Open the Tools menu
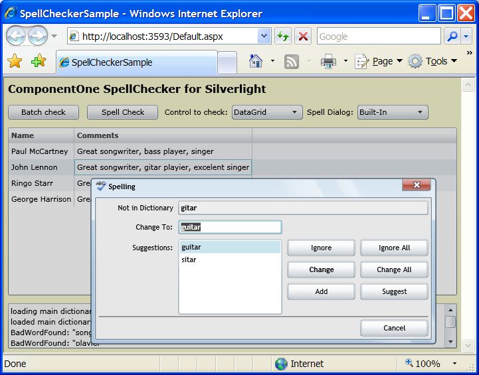The width and height of the screenshot is (479, 375). [433, 61]
